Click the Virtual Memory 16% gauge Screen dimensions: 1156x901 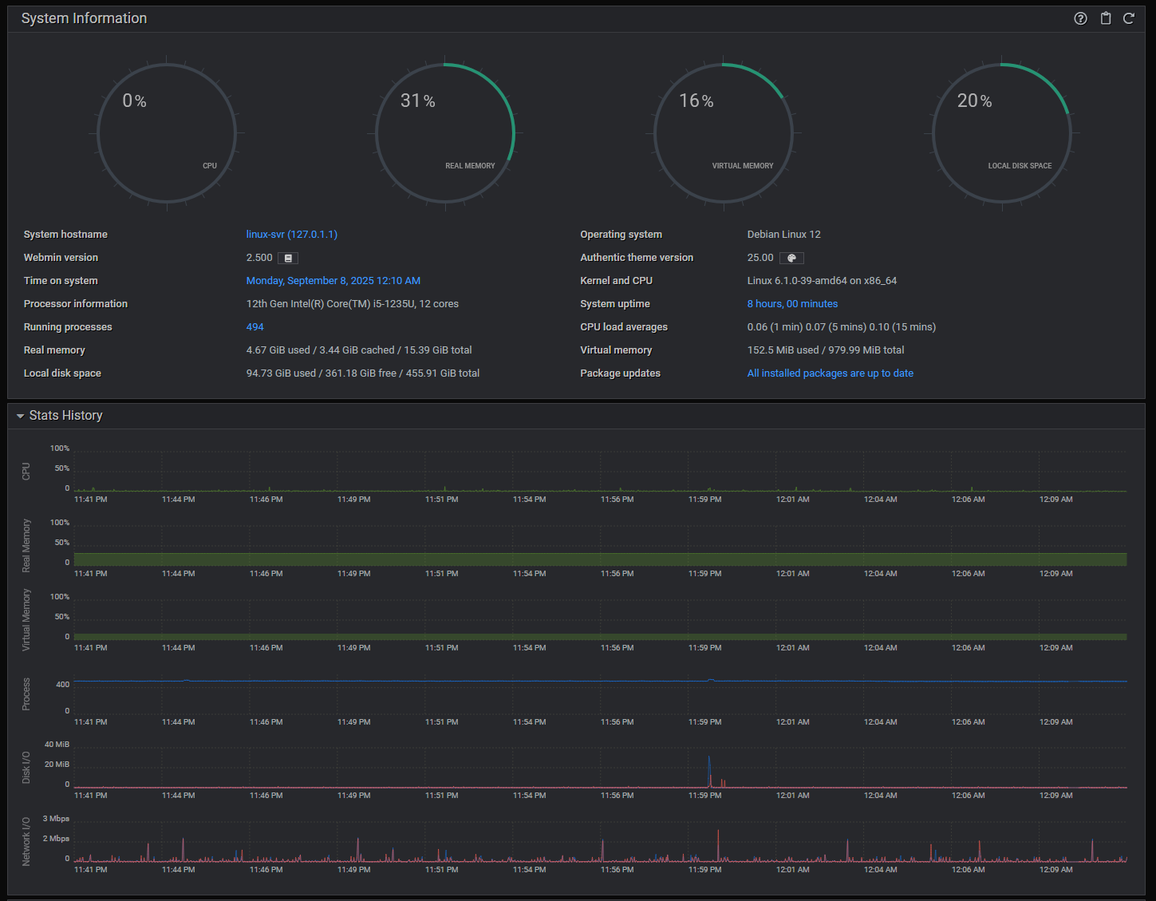pos(724,133)
